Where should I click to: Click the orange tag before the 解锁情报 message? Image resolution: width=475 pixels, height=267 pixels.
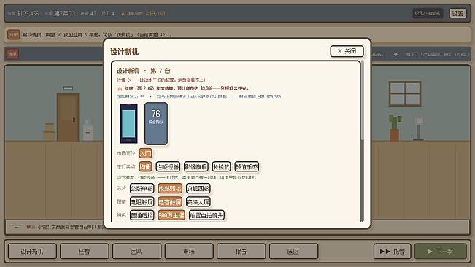[13, 35]
